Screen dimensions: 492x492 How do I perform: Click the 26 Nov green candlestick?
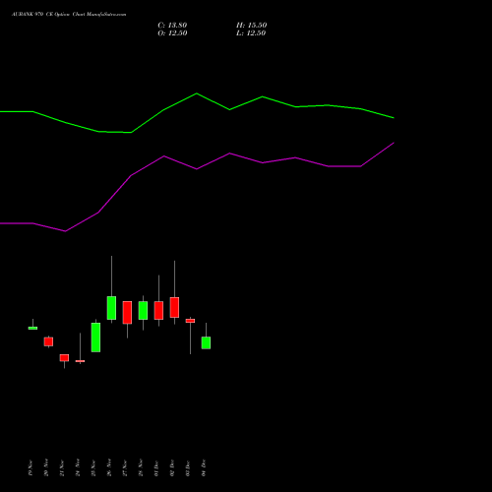point(111,308)
